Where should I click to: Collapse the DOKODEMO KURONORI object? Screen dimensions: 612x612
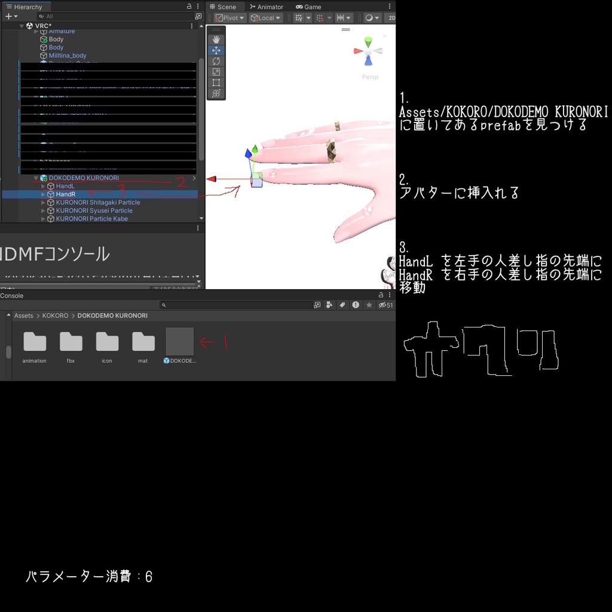click(36, 178)
